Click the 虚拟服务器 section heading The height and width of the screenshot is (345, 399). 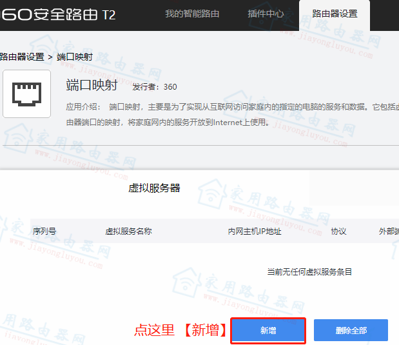154,188
